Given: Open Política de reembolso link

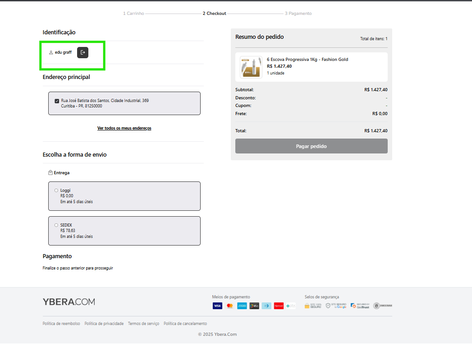Looking at the screenshot, I should click(x=61, y=324).
